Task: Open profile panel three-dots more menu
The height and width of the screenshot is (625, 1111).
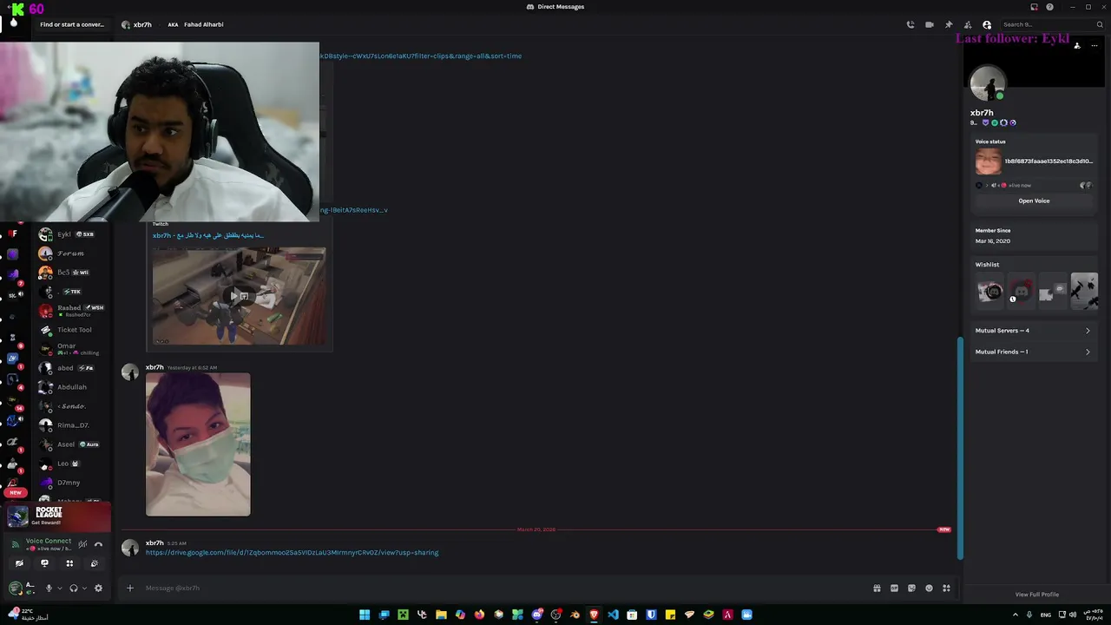Action: 1095,47
